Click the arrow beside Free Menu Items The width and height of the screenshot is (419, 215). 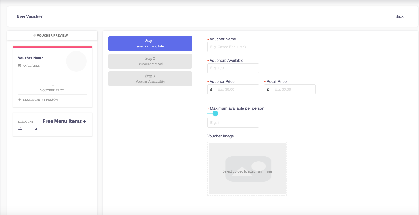[x=85, y=121]
